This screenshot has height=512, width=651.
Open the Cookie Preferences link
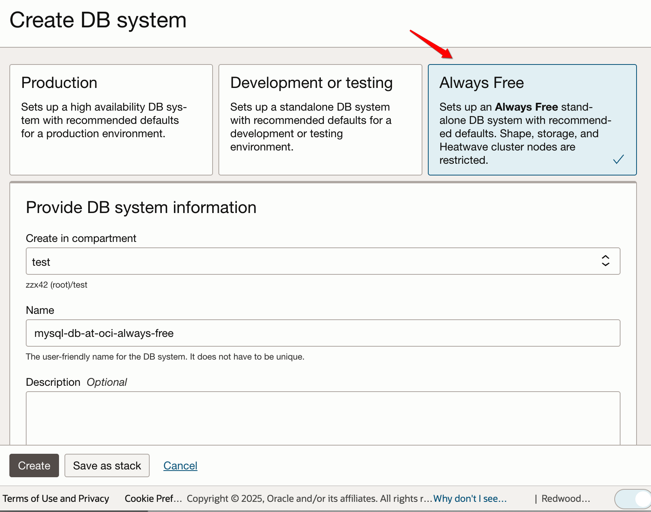153,499
